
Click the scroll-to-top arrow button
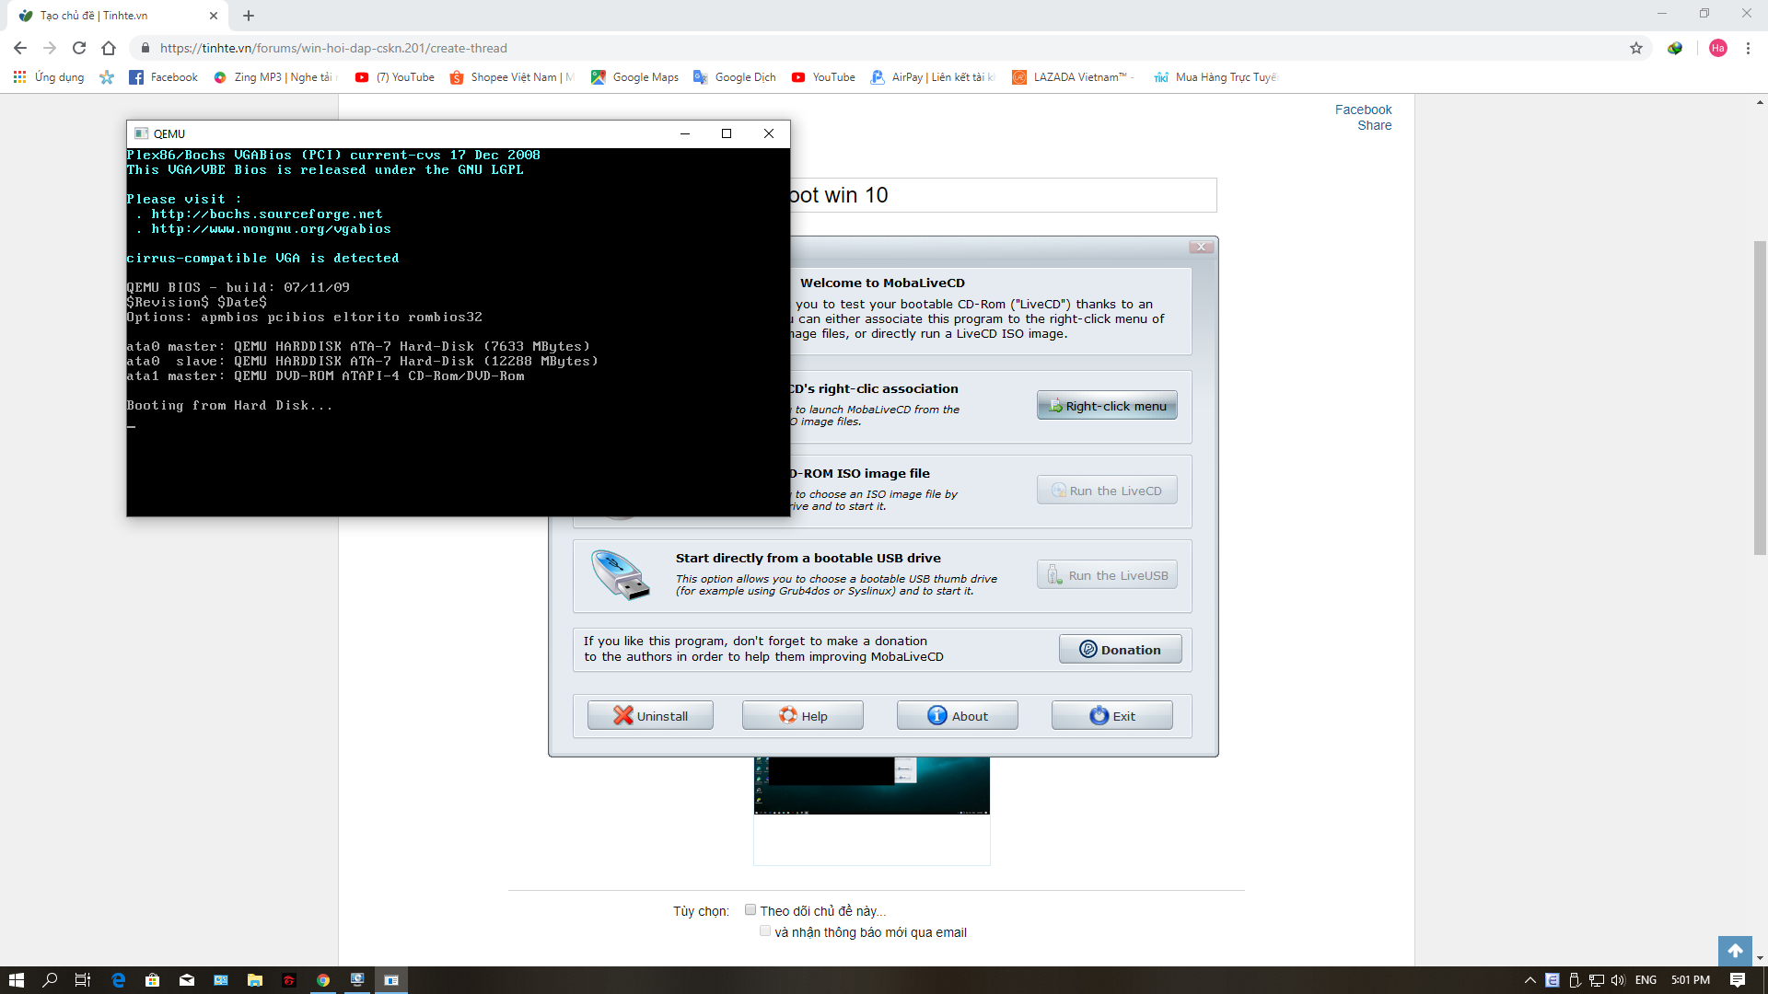pyautogui.click(x=1735, y=951)
